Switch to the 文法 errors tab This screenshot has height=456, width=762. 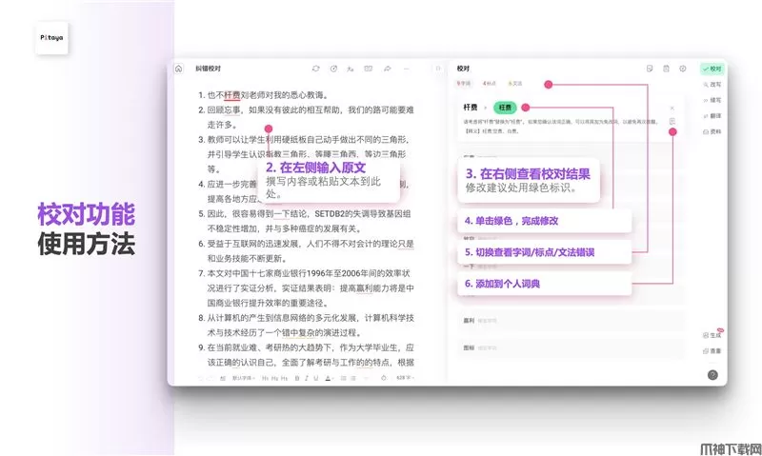tap(515, 84)
